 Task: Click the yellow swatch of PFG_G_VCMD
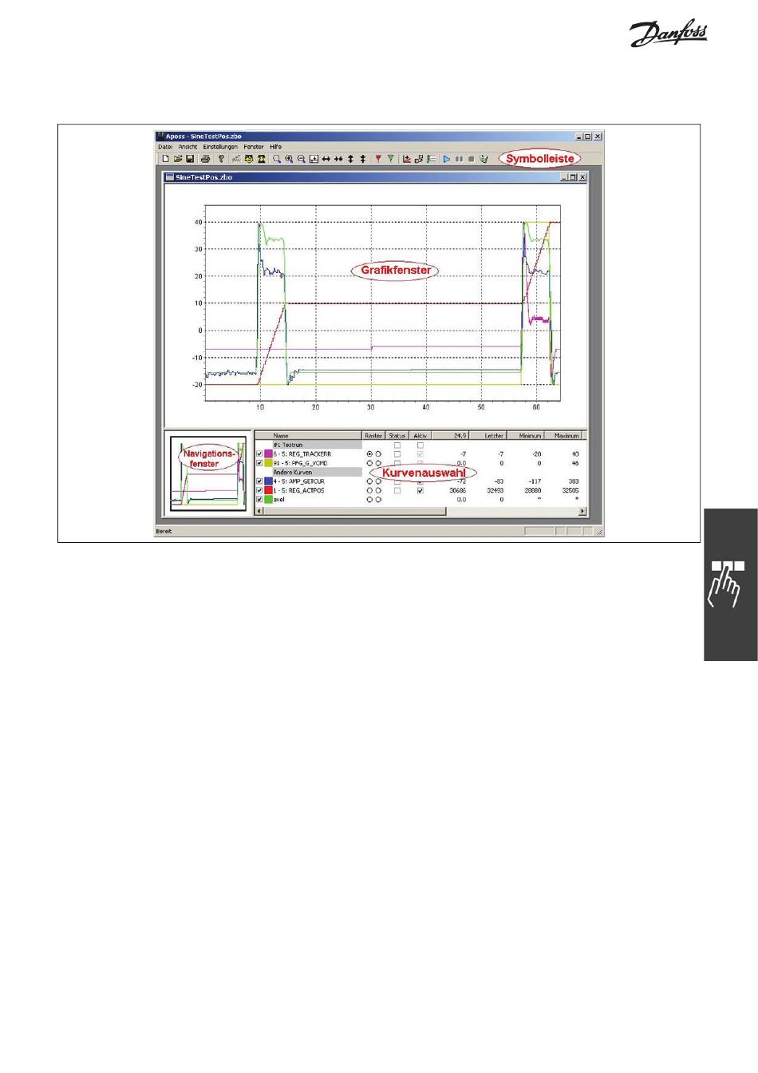tap(268, 463)
